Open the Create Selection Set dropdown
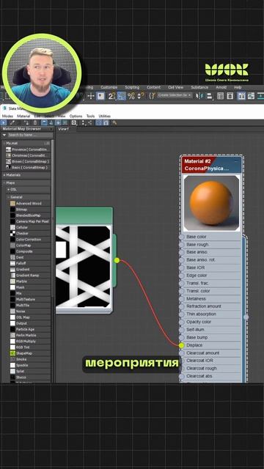This screenshot has width=264, height=469. point(175,95)
